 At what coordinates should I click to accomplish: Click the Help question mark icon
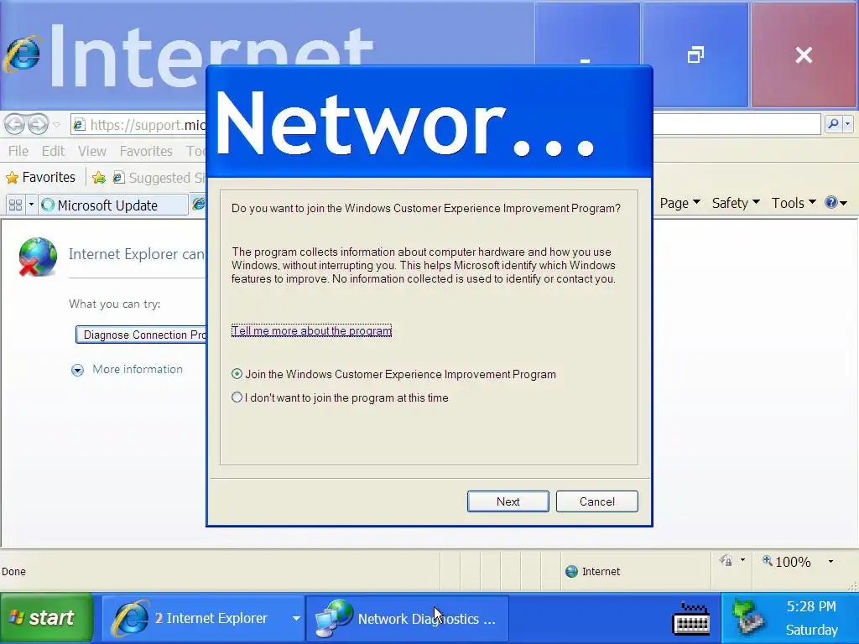click(831, 203)
